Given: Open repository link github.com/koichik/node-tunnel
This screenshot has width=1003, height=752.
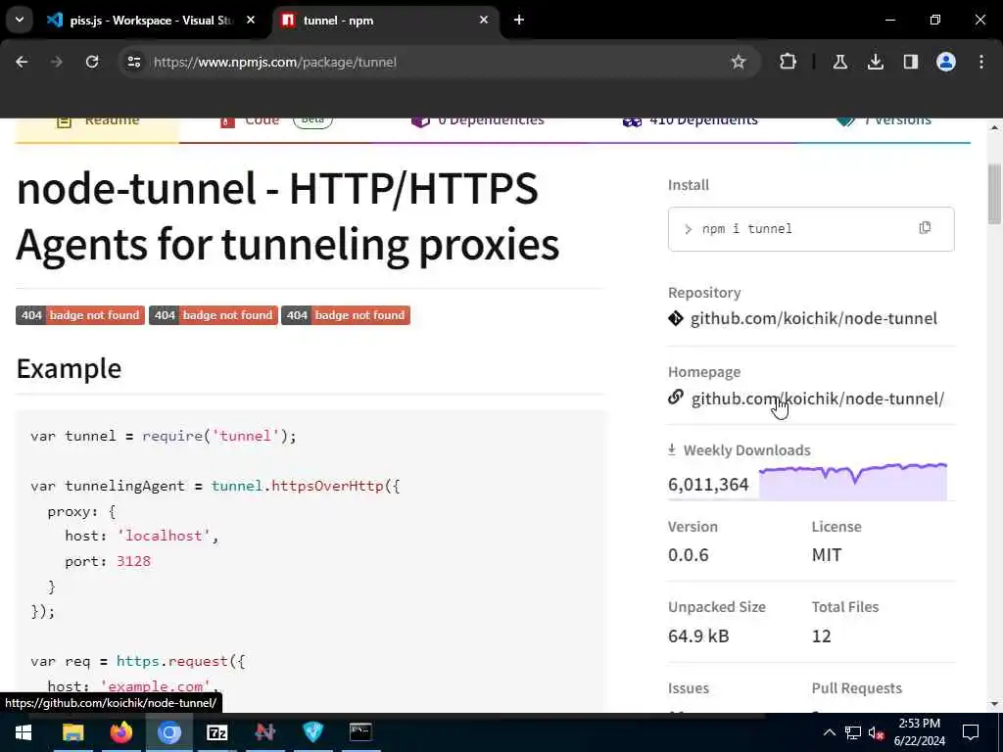Looking at the screenshot, I should pos(814,318).
